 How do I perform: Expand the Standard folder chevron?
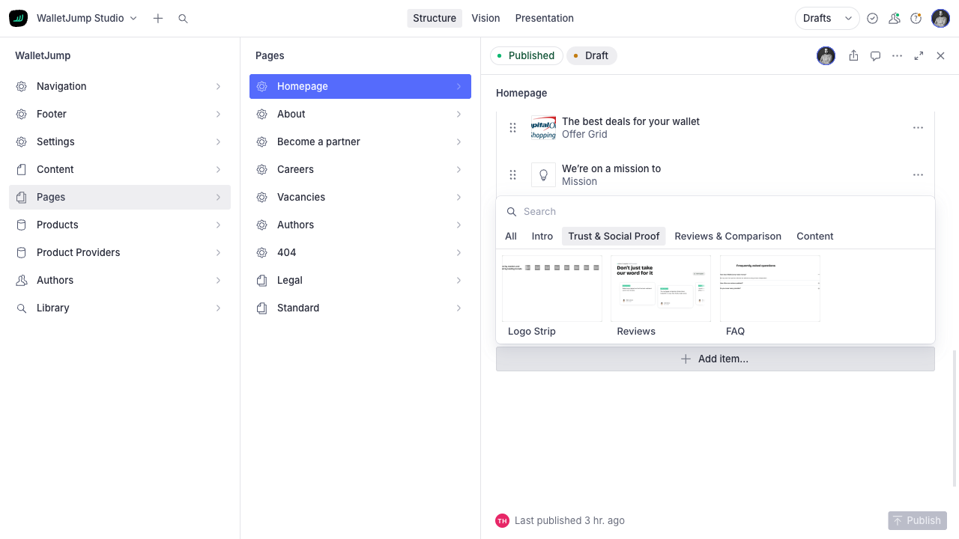point(459,308)
